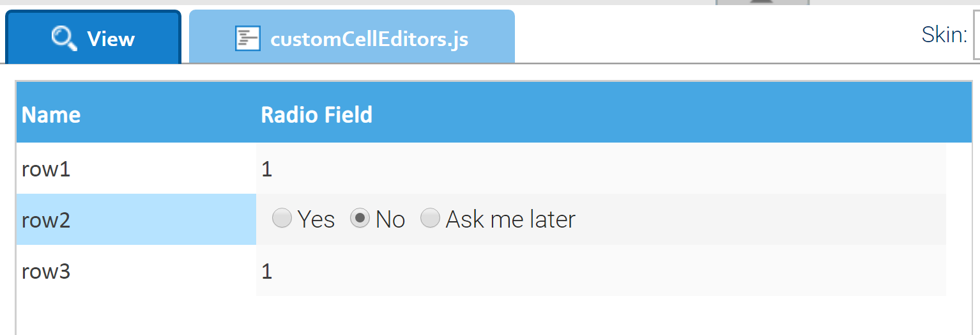Screen dimensions: 980x335
Task: Select the Yes radio button
Action: 282,219
